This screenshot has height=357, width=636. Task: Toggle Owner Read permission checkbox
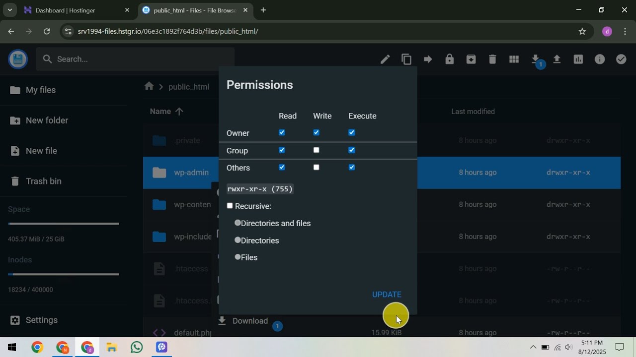tap(282, 132)
